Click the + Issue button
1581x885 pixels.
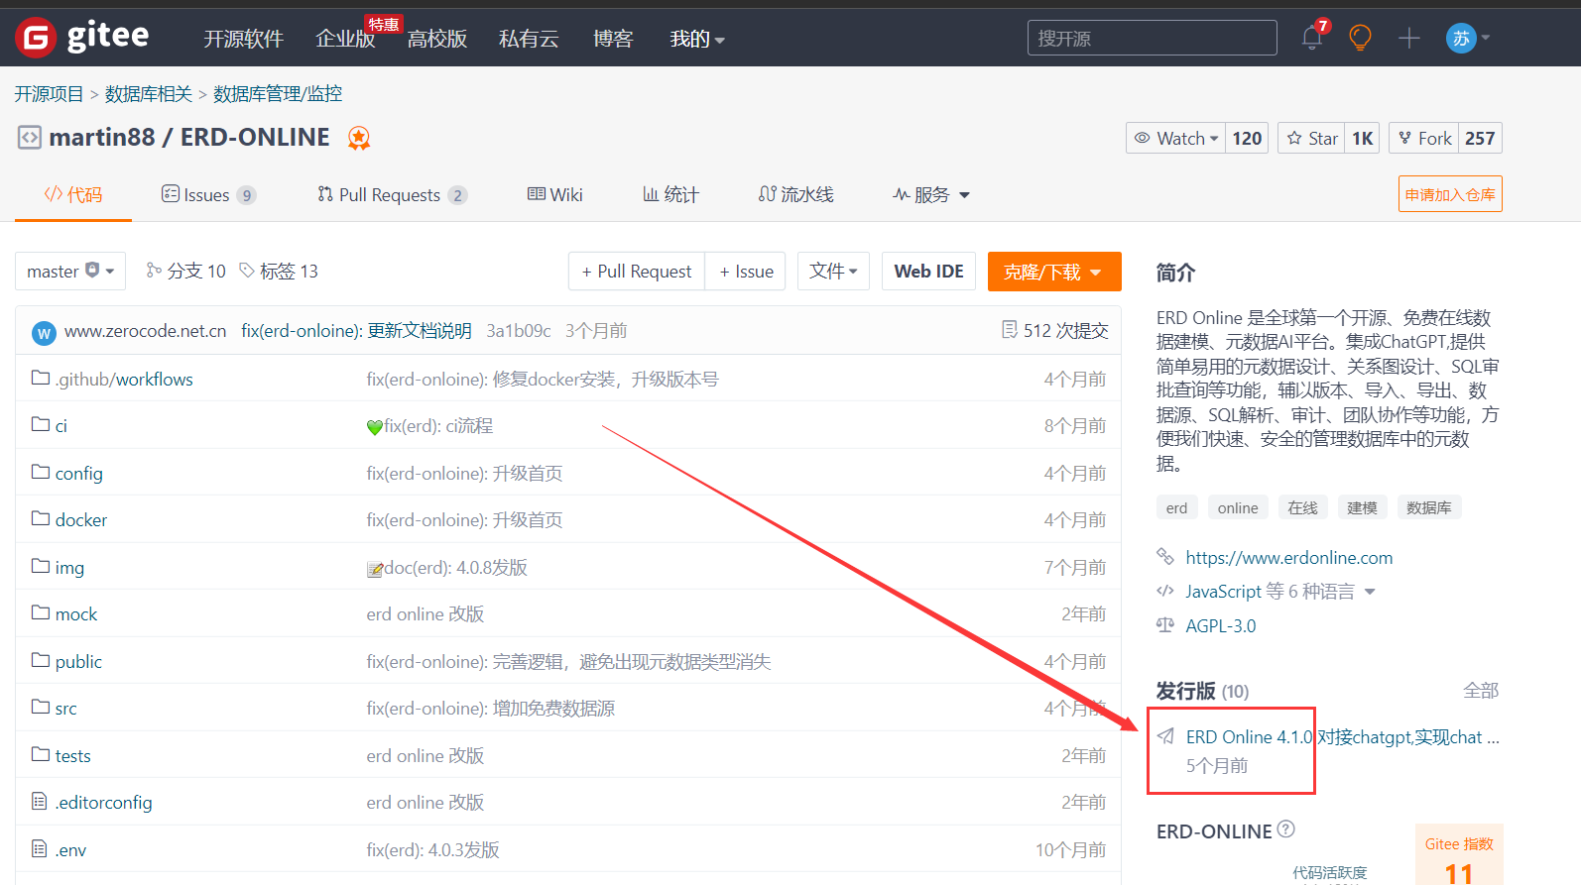[746, 271]
